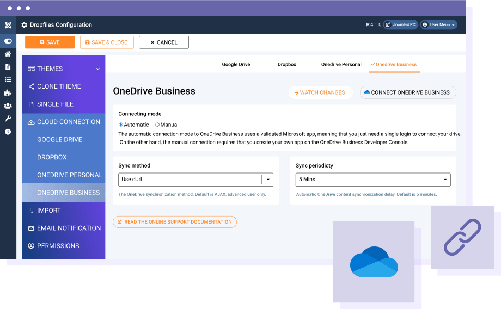Viewport: 501px width, 309px height.
Task: Switch to the Google Drive tab
Action: 236,65
